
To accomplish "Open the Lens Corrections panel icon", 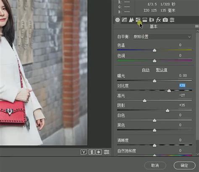I will coord(152,20).
